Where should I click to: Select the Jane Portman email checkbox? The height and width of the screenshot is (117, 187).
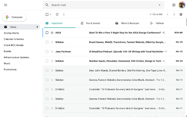[47, 51]
